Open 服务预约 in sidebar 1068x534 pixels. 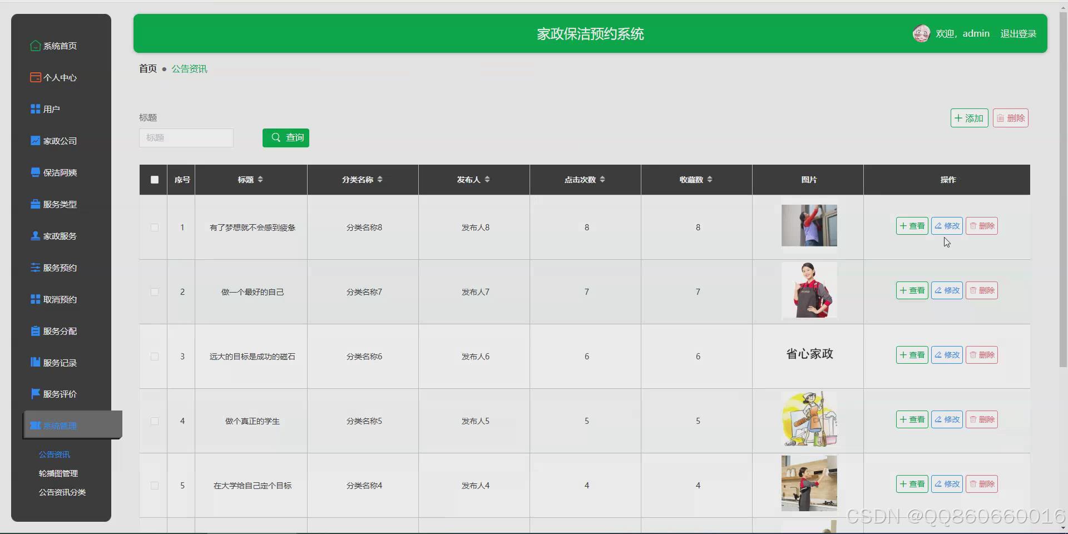coord(61,268)
